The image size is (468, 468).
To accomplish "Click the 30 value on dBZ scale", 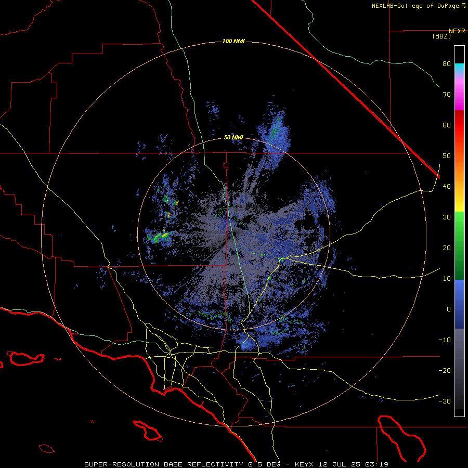I will [x=447, y=217].
